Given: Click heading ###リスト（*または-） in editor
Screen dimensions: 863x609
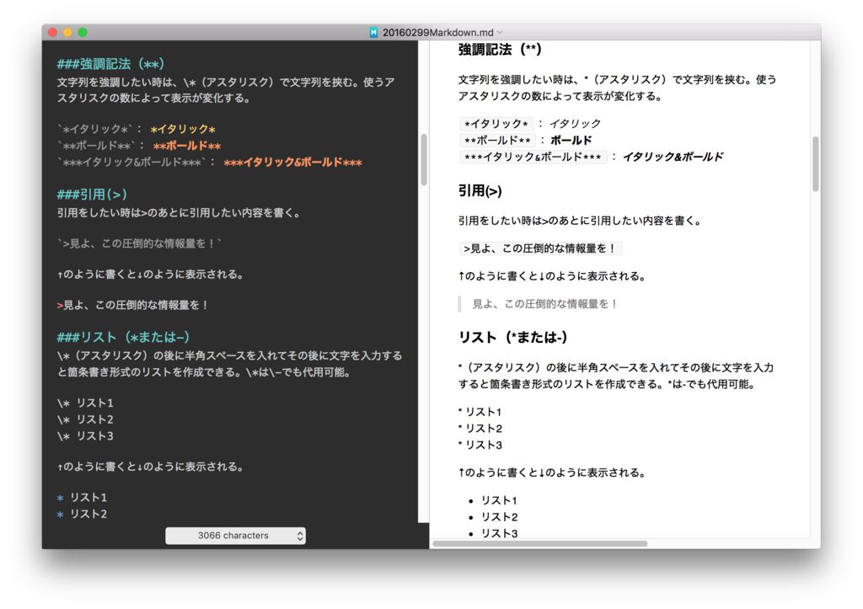Looking at the screenshot, I should [123, 337].
